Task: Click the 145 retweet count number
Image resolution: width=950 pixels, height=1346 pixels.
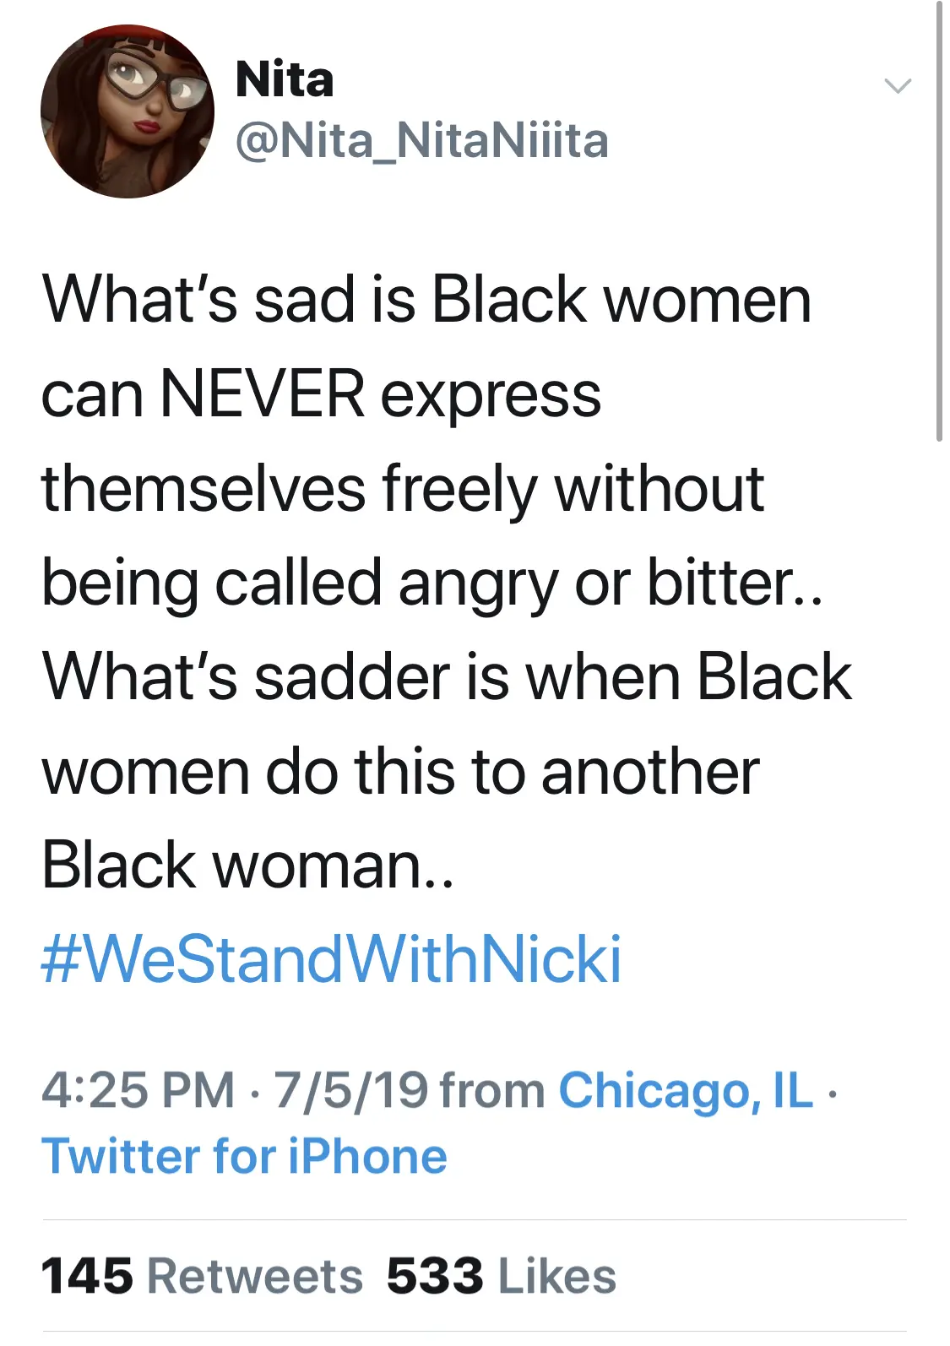Action: pos(87,1275)
